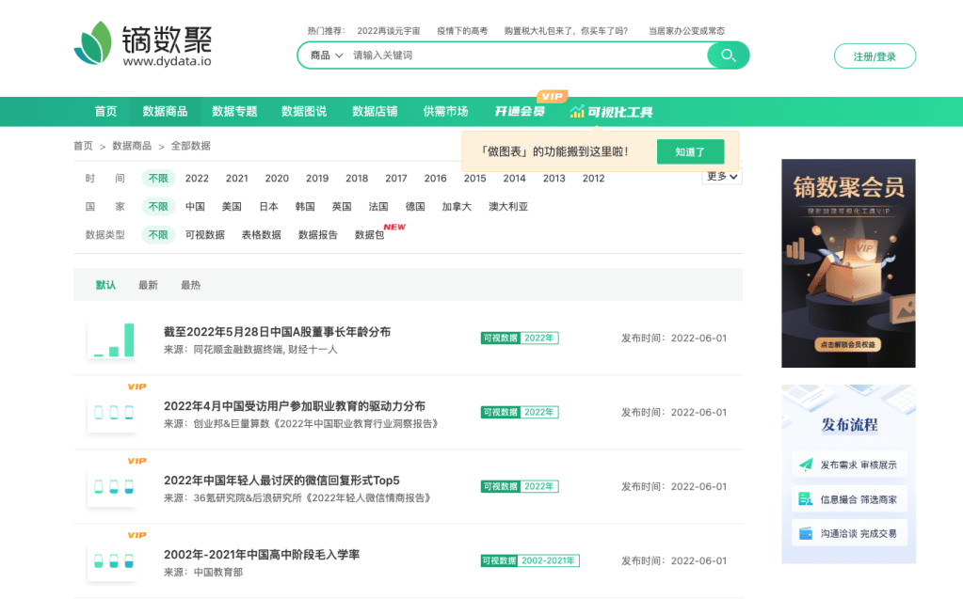Select 不限 in the 国家 filter row
963x599 pixels.
[158, 207]
